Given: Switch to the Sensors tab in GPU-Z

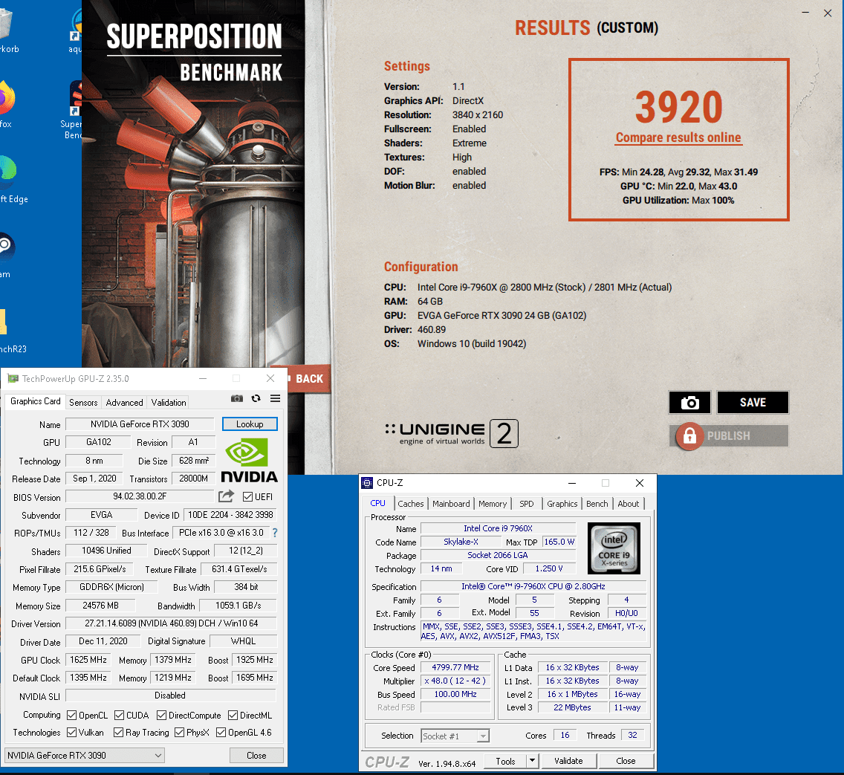Looking at the screenshot, I should [x=83, y=403].
